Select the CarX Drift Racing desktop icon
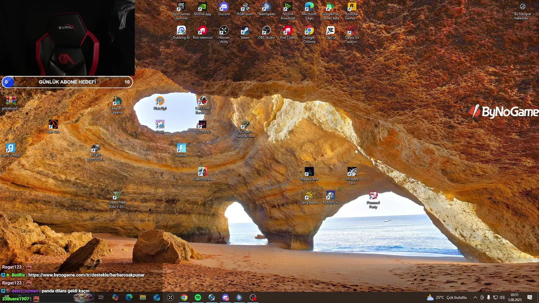Screen dimensions: 539x303 tap(203, 105)
